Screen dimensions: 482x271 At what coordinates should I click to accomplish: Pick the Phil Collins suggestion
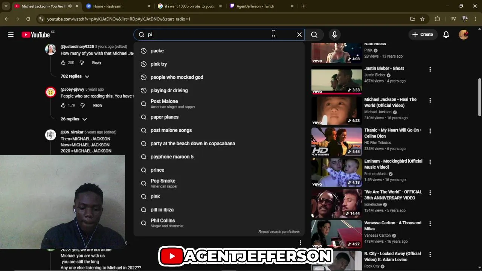pos(218,223)
